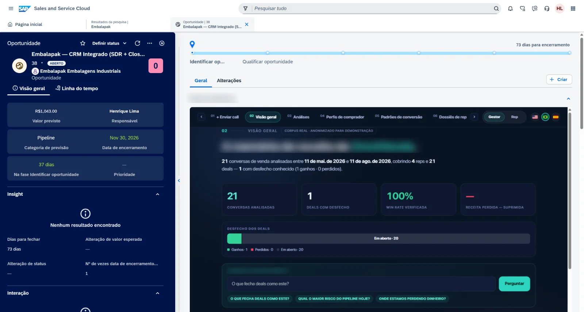Screen dimensions: 584x312
Task: Collapse the left side panel handle
Action: 179,180
